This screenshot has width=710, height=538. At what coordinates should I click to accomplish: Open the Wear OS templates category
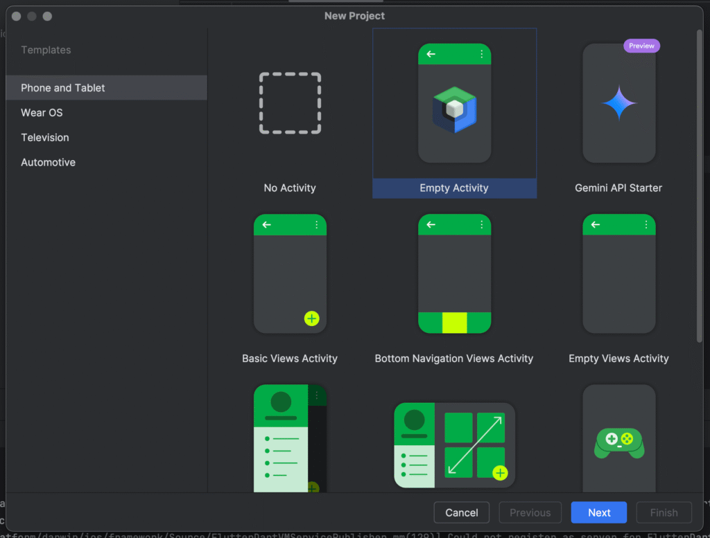coord(106,113)
